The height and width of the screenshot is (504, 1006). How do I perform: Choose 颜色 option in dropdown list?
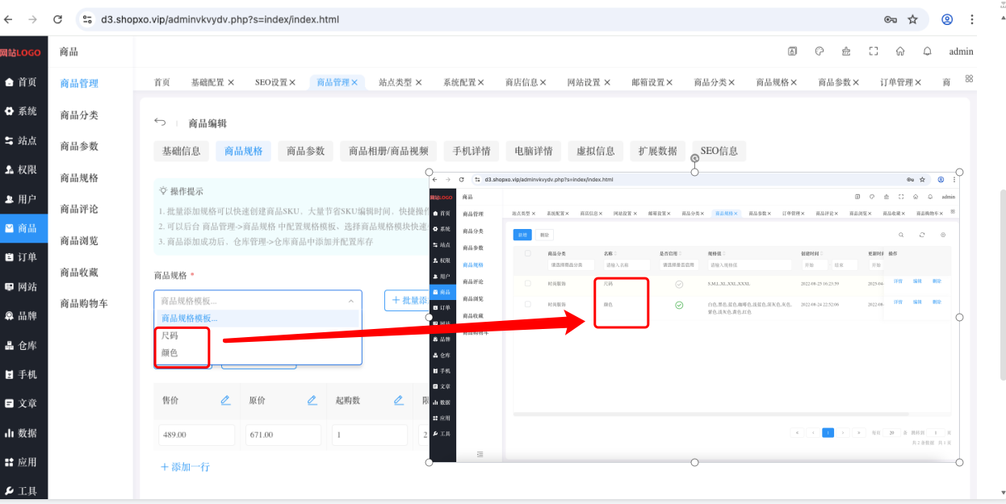coord(170,353)
